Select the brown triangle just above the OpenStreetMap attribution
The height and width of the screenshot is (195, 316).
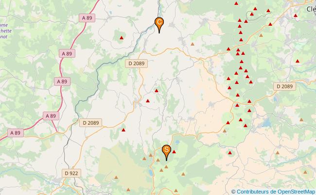click(305, 172)
